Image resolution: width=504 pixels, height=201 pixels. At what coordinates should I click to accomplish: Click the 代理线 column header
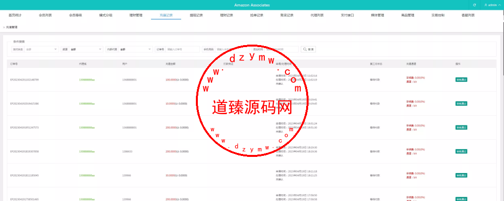(x=83, y=64)
